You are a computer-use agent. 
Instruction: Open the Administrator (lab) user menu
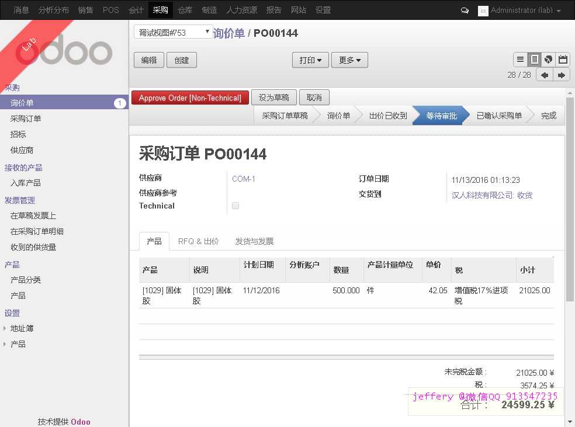click(x=525, y=11)
